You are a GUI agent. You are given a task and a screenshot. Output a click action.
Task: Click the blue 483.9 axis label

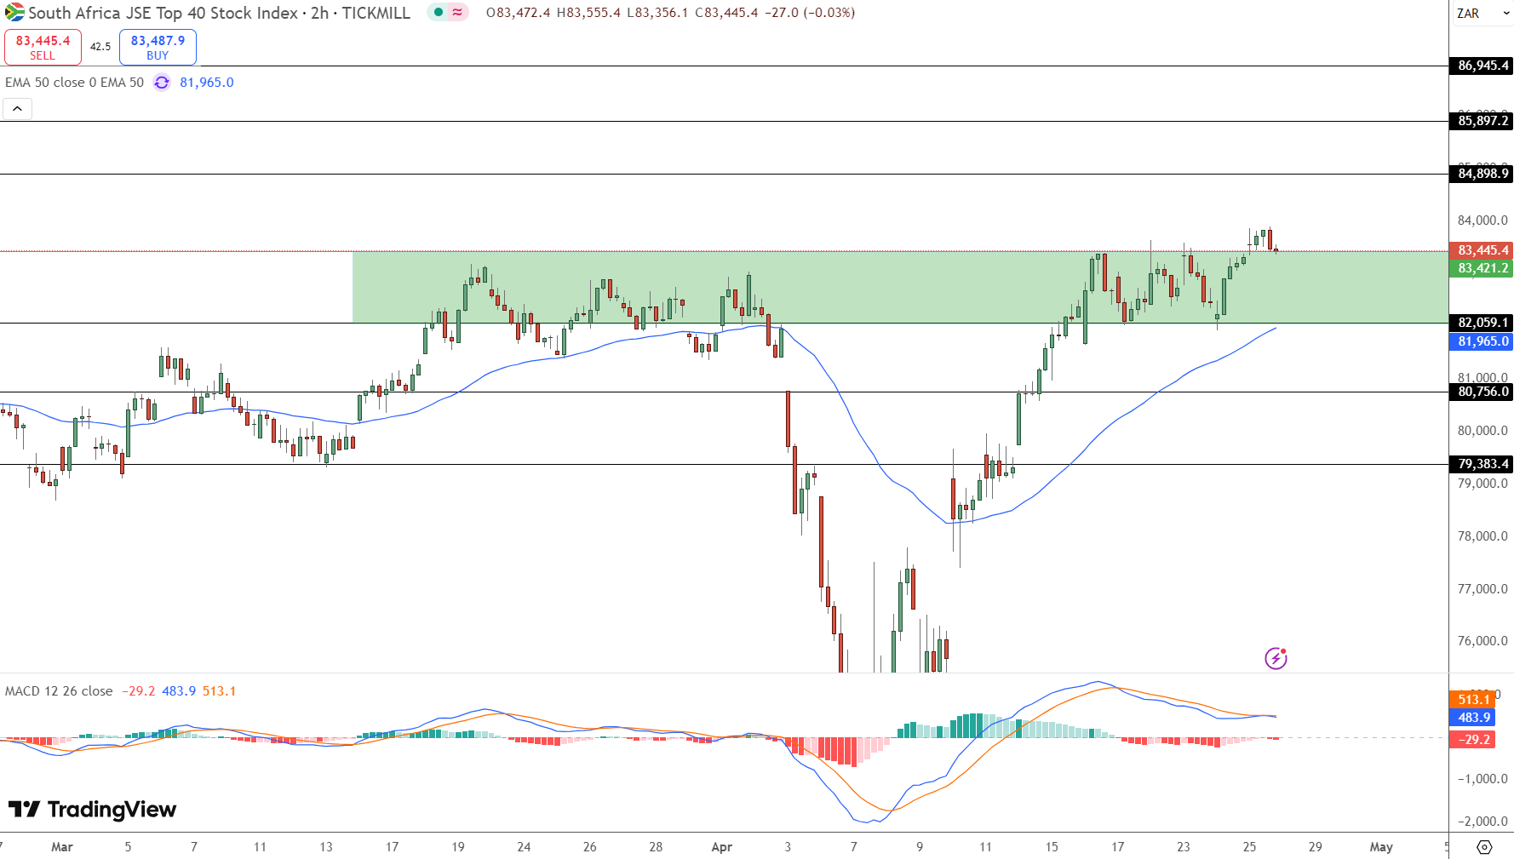[1472, 718]
